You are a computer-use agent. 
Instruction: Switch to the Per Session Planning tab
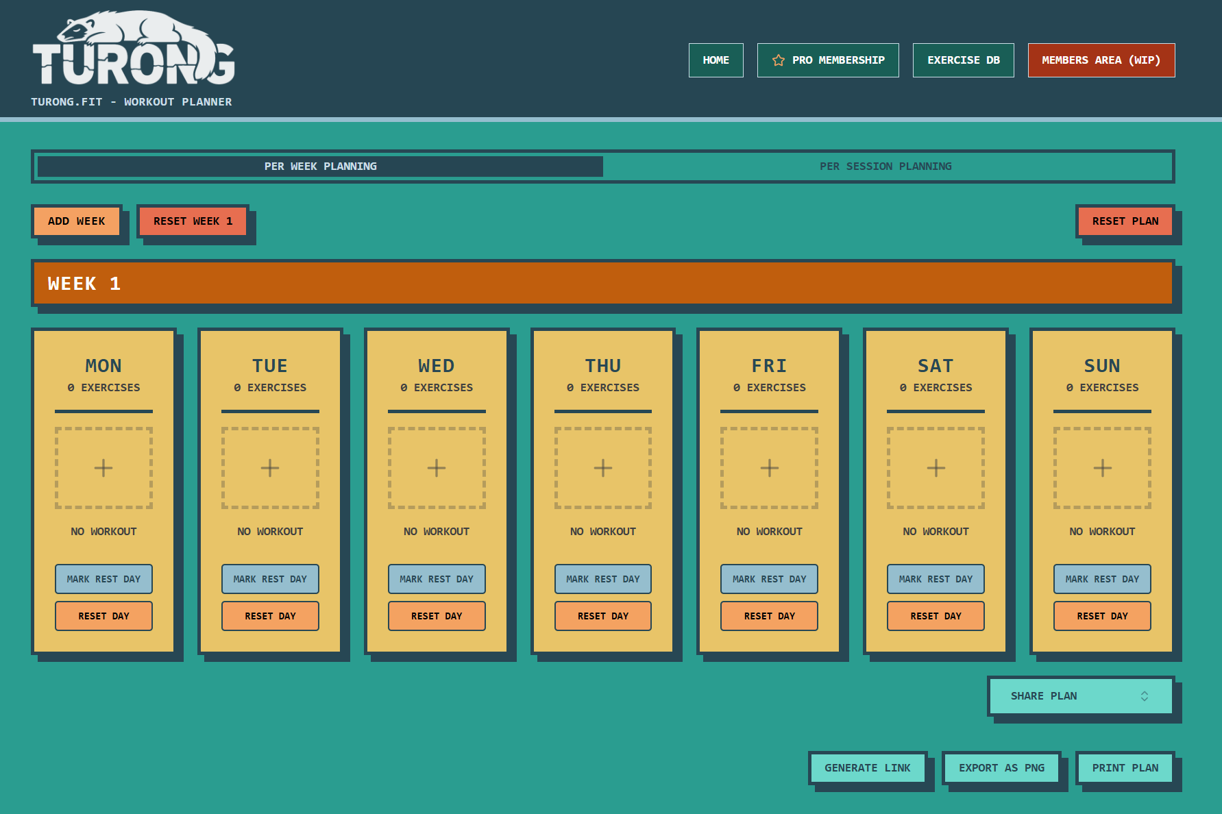pos(885,166)
